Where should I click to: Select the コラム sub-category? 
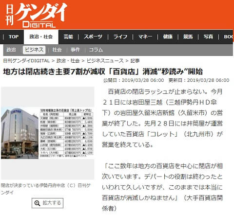pos(96,50)
